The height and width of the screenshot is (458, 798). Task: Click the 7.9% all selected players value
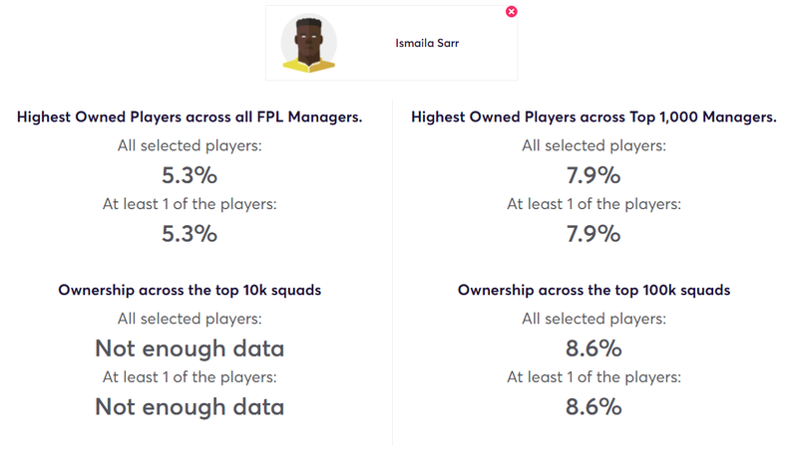[594, 175]
